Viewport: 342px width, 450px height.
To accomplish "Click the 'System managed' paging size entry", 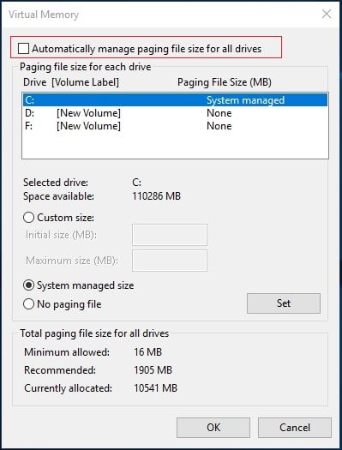I will point(246,100).
